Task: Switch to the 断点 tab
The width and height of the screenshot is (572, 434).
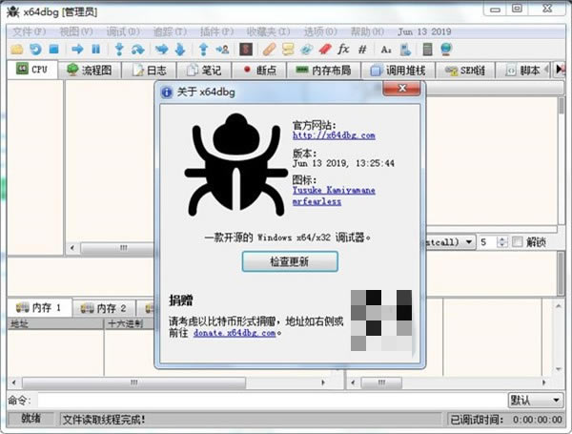Action: point(259,70)
